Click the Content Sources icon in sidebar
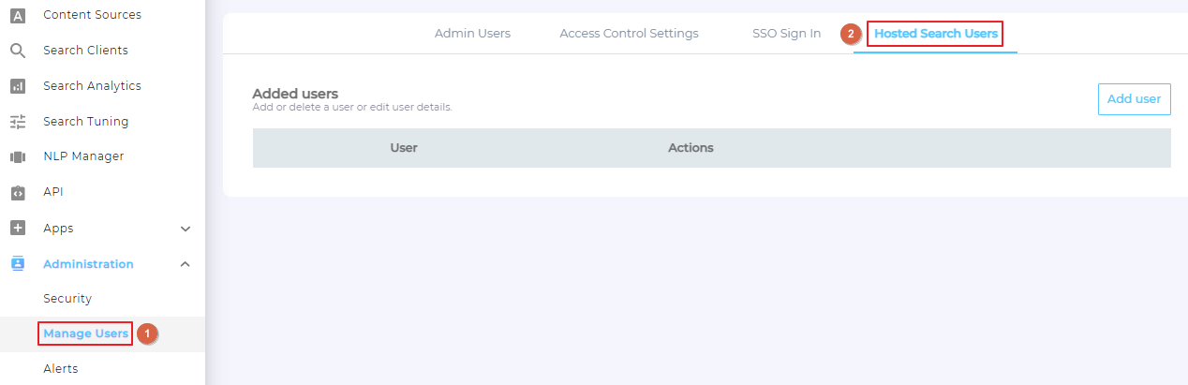1188x385 pixels. pyautogui.click(x=18, y=15)
